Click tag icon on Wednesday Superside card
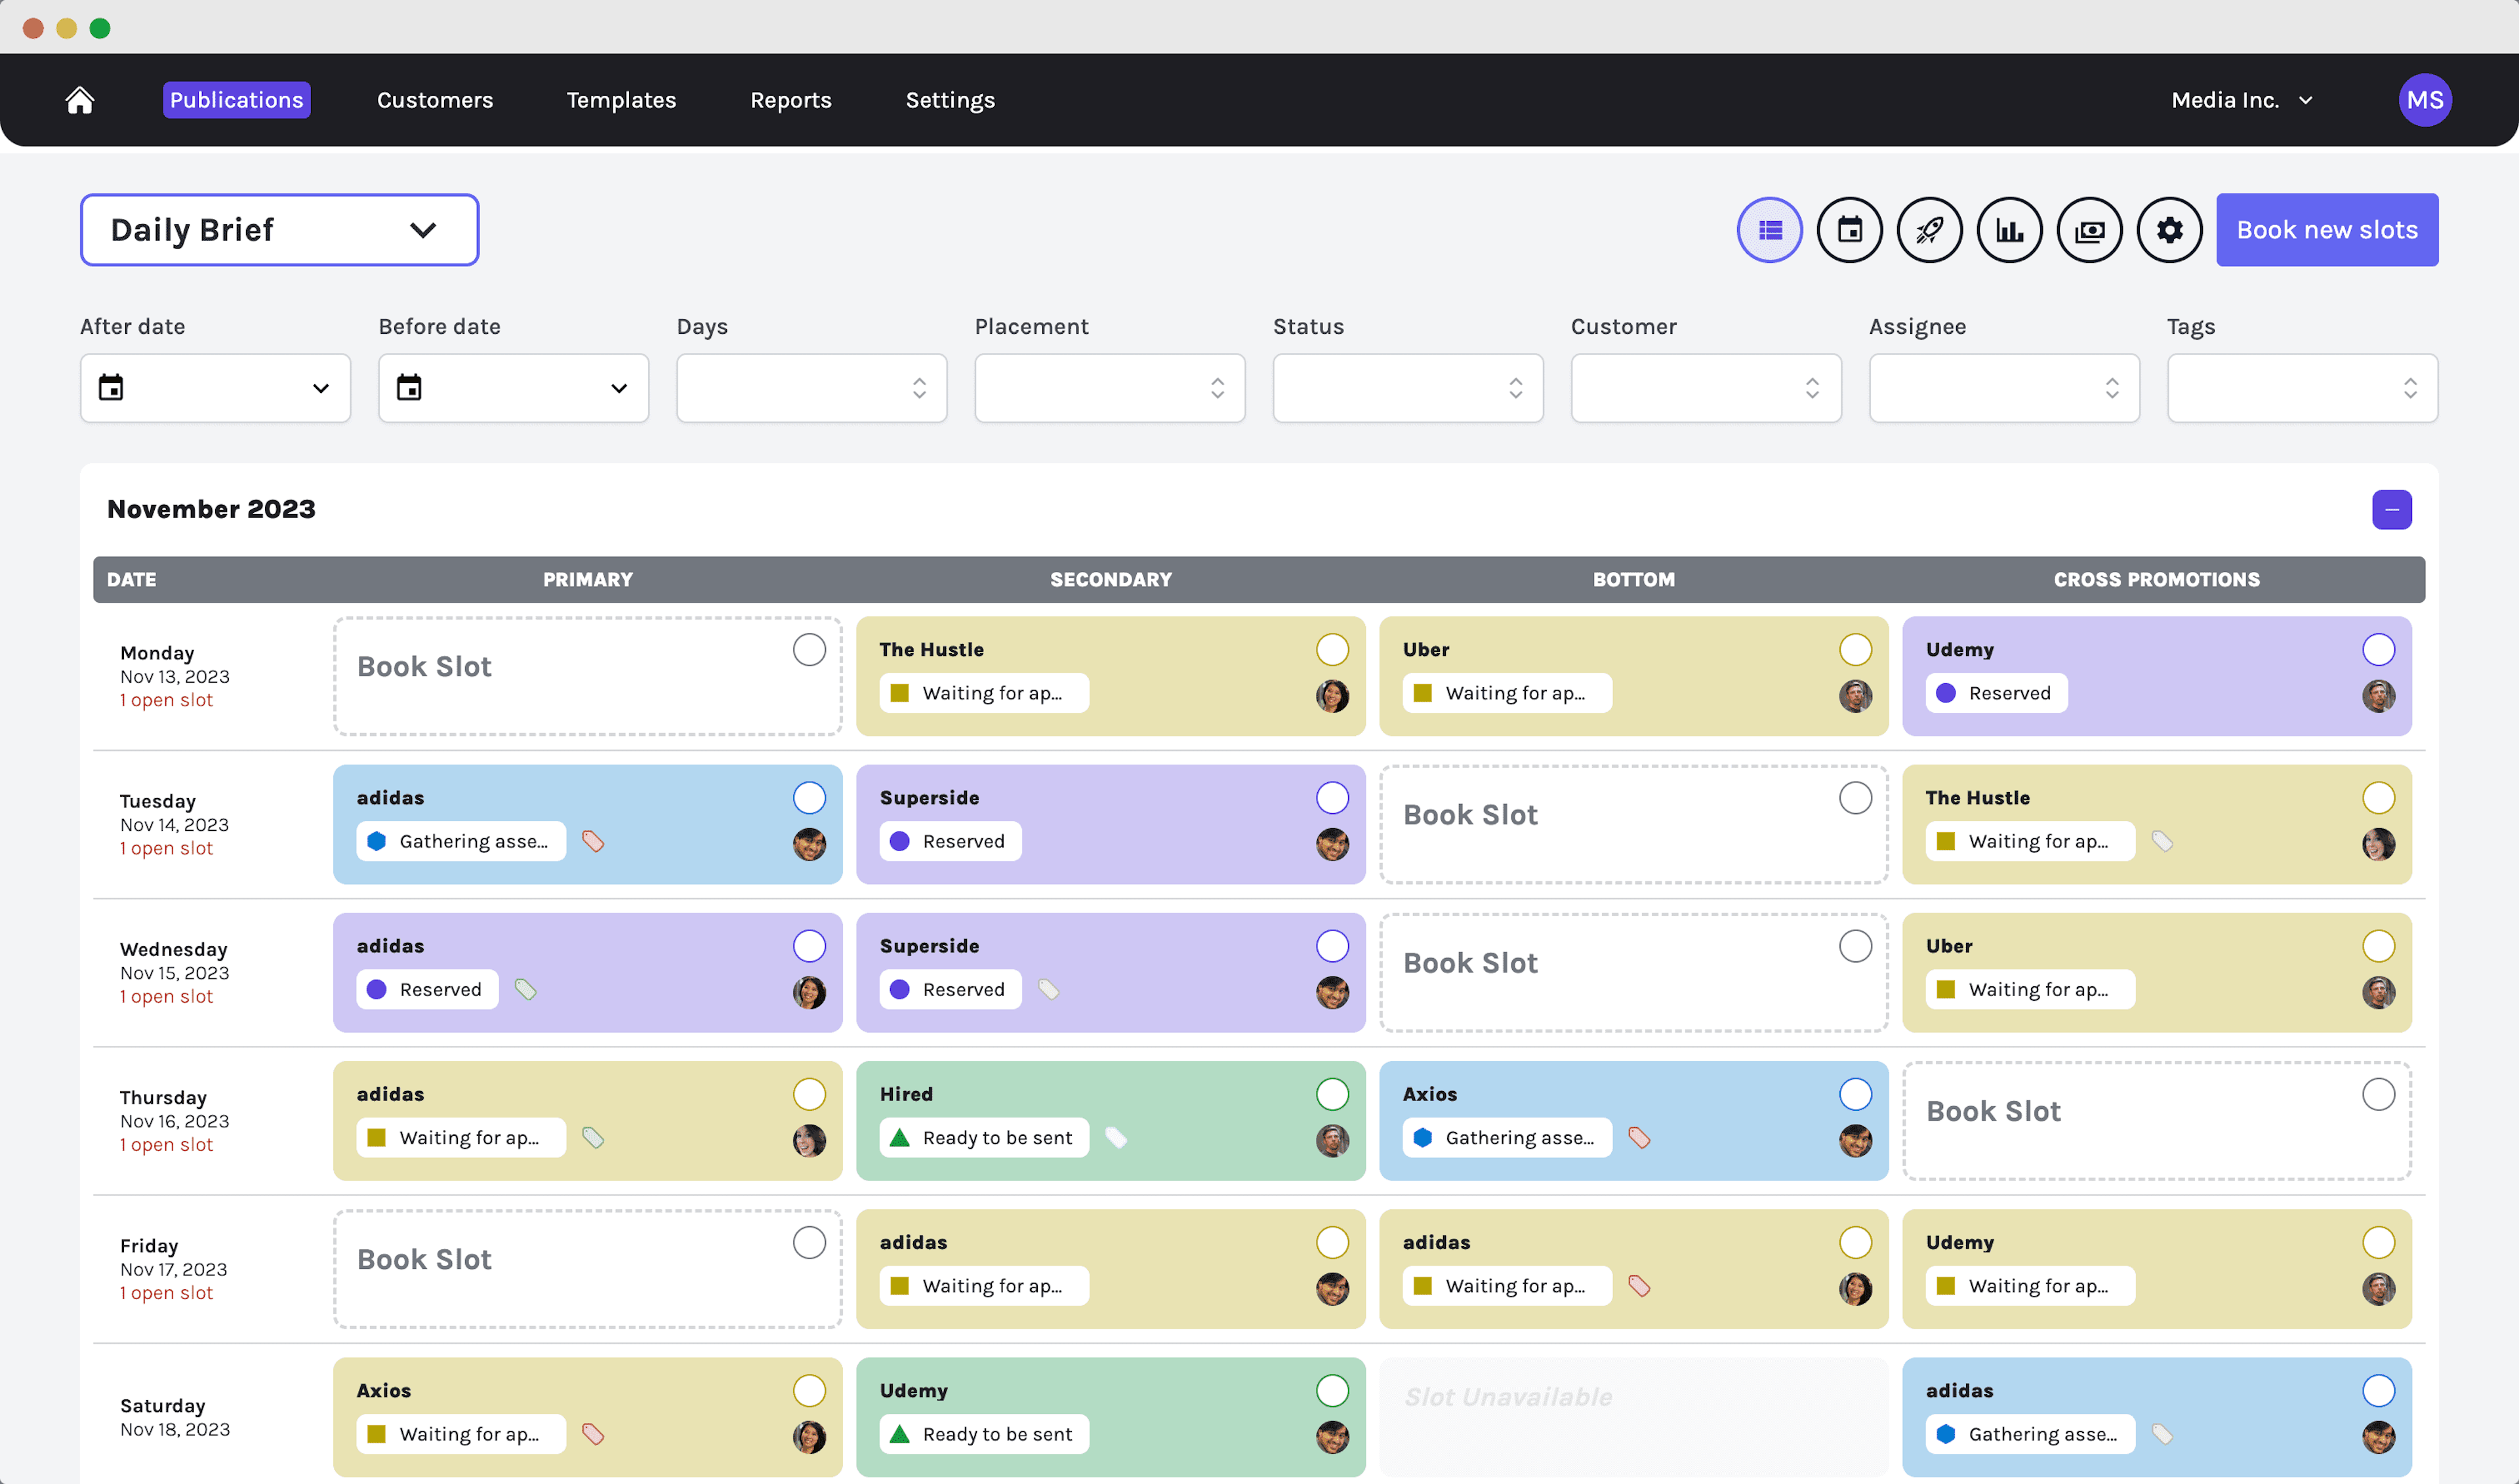This screenshot has height=1484, width=2519. pos(1048,989)
